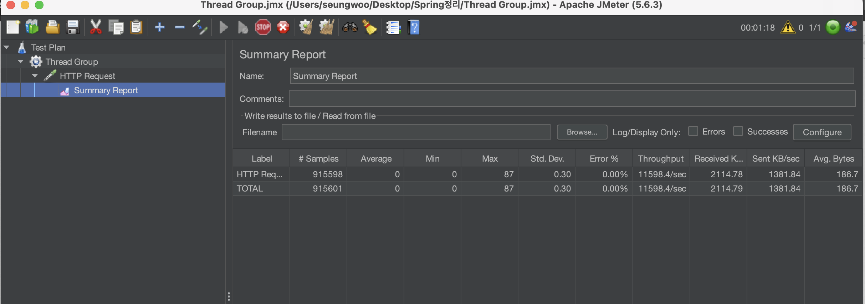Open Search with binoculars icon

click(x=350, y=27)
